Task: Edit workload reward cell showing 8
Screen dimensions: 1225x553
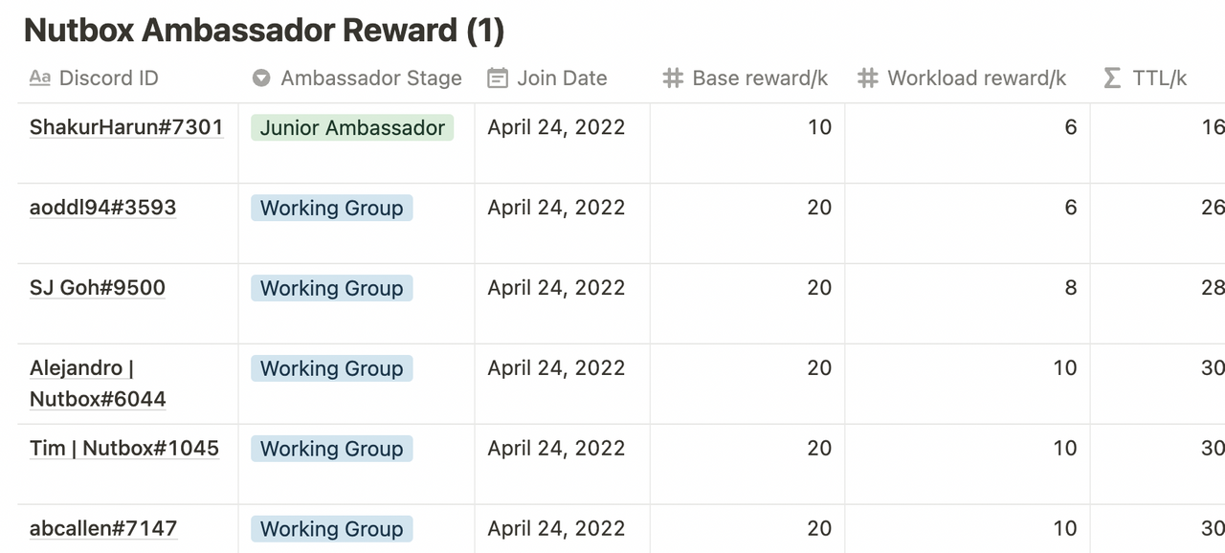Action: pyautogui.click(x=968, y=304)
